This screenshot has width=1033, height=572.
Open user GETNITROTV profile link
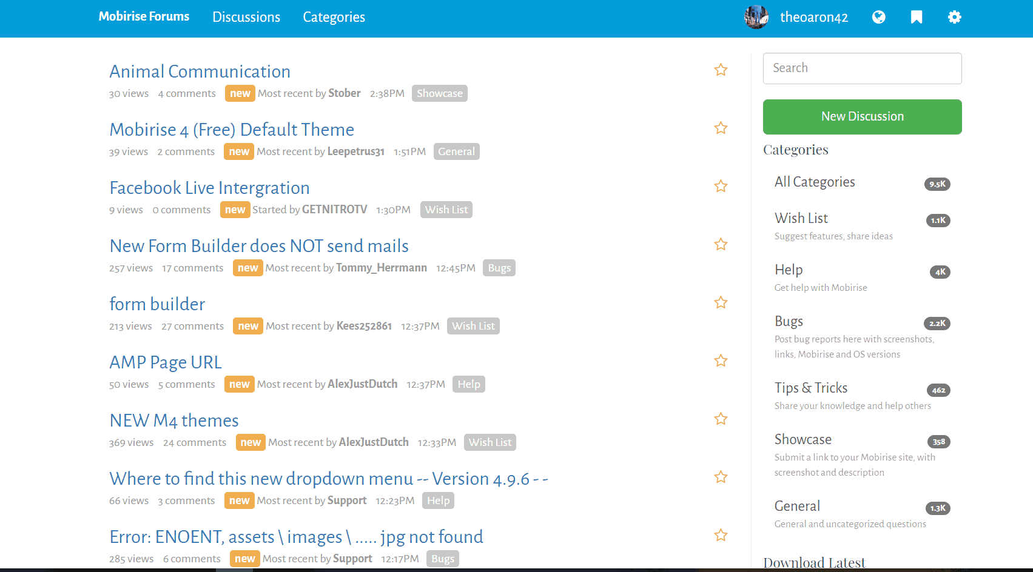(x=335, y=210)
